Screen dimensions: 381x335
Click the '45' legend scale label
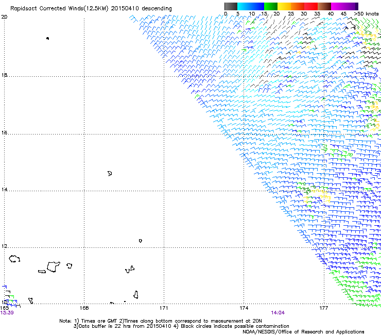(x=343, y=14)
